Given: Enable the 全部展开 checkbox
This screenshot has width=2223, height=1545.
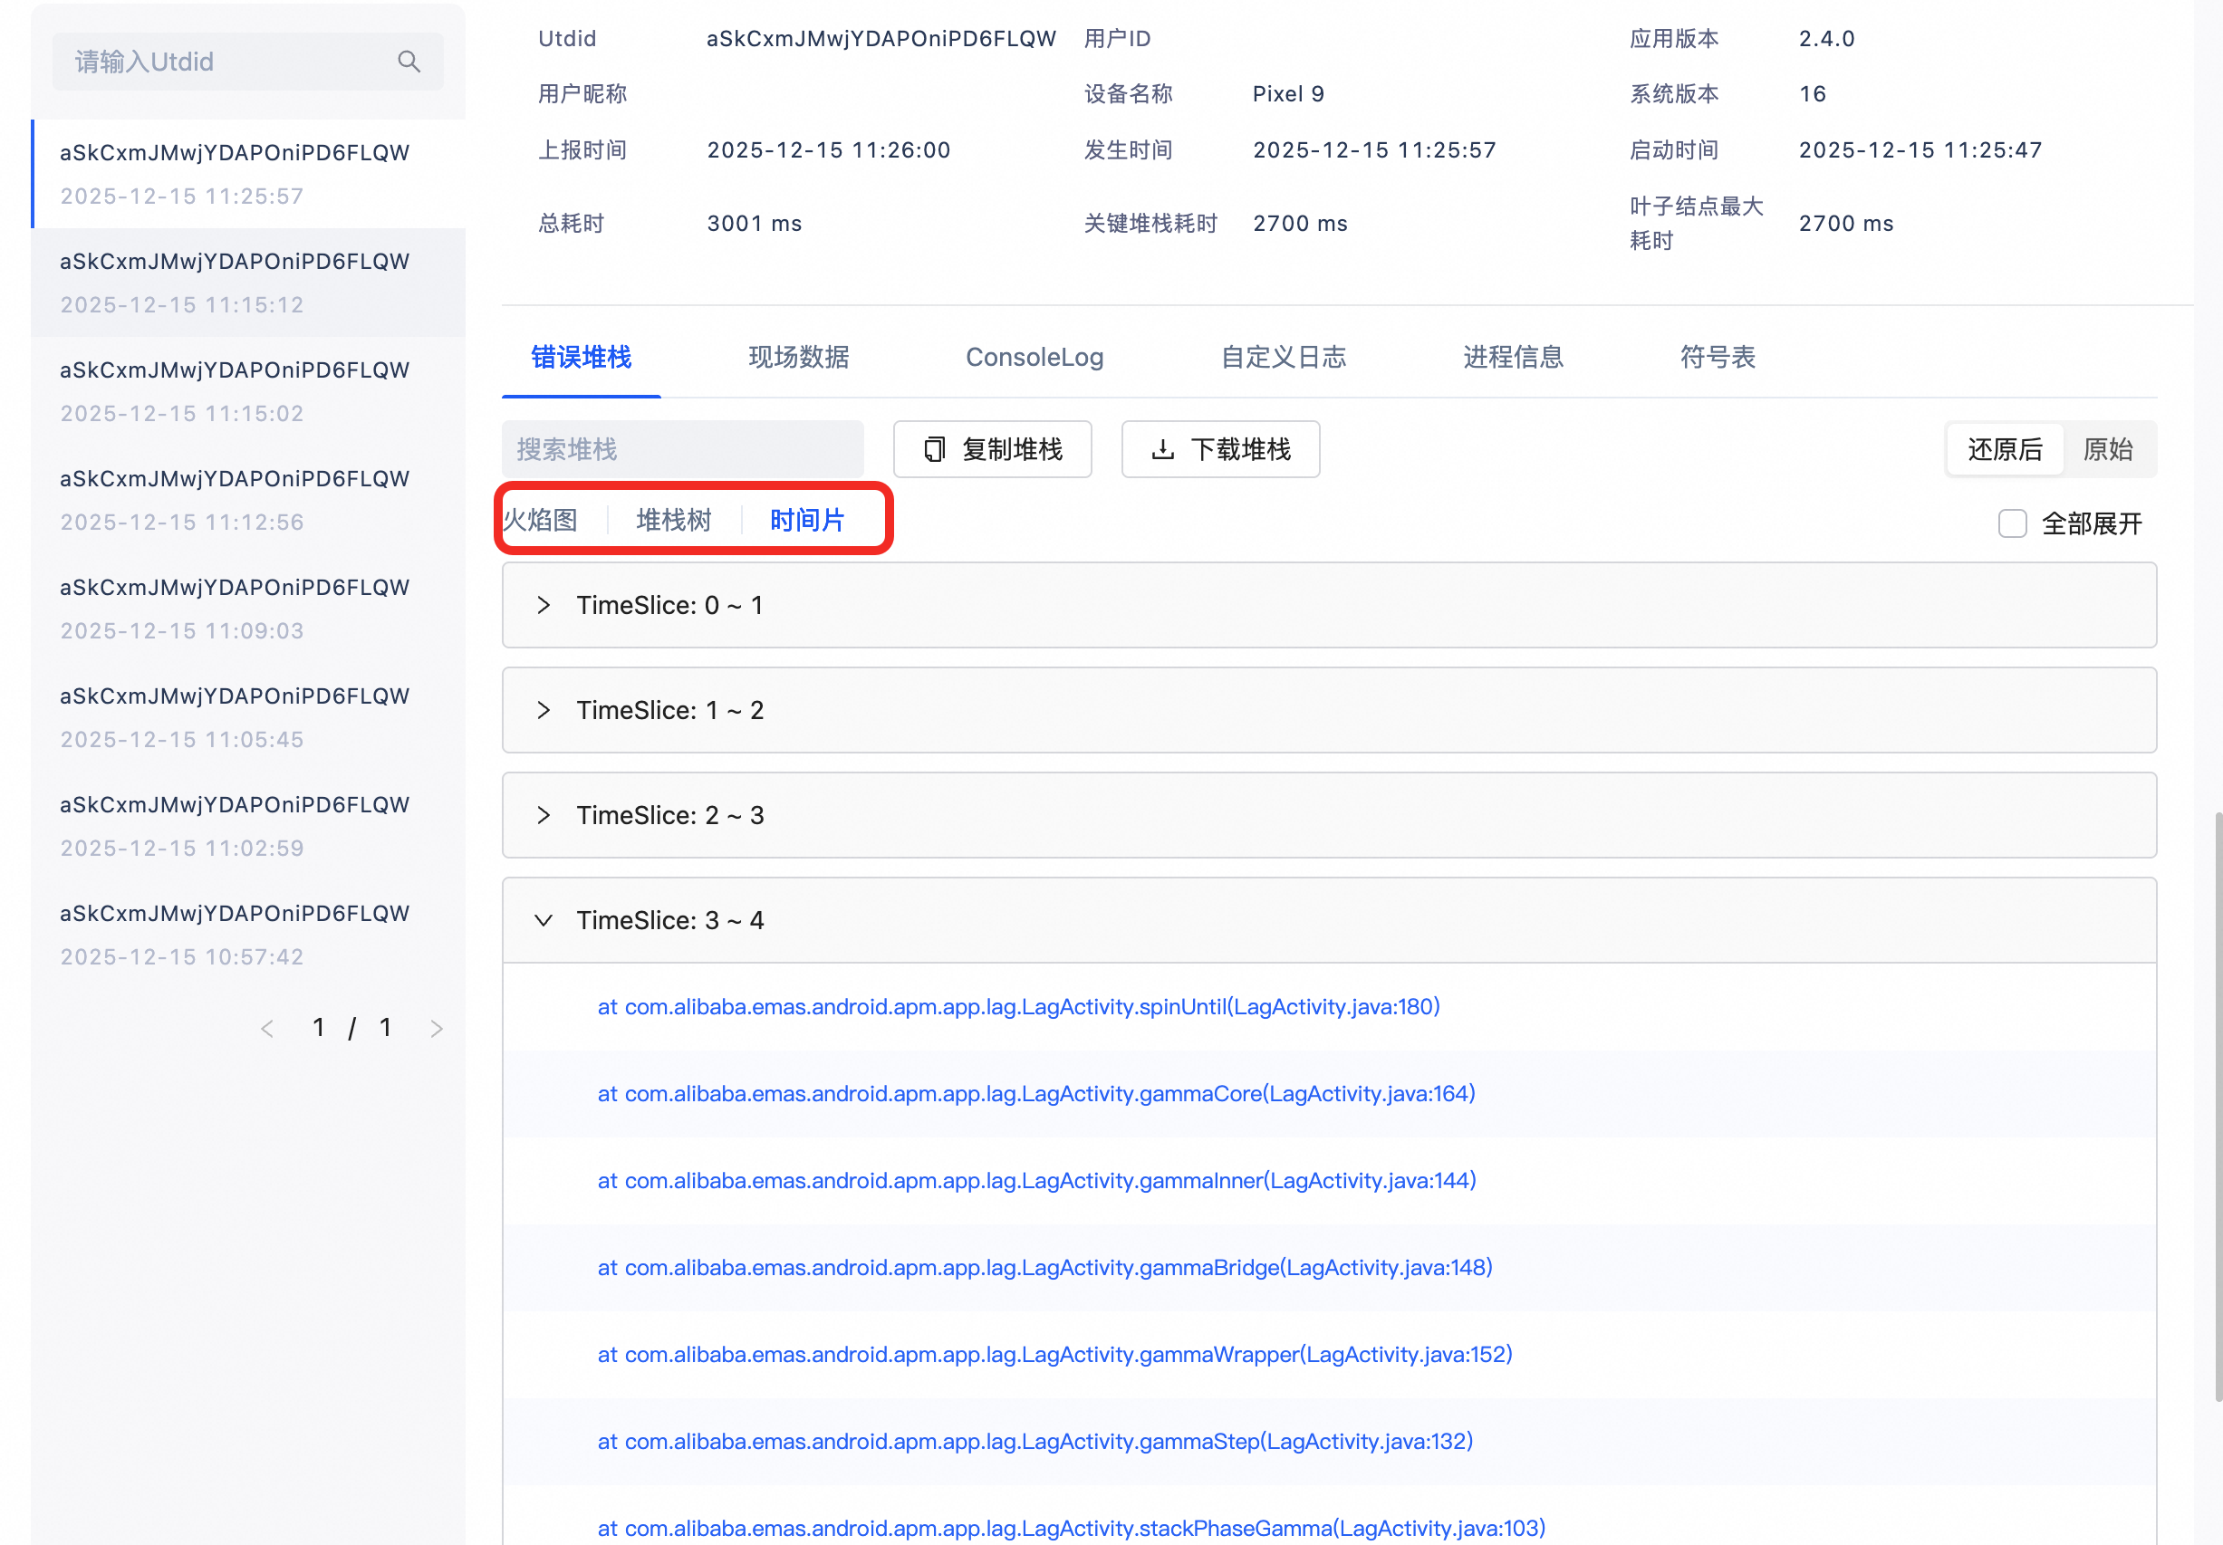Looking at the screenshot, I should click(x=2012, y=523).
